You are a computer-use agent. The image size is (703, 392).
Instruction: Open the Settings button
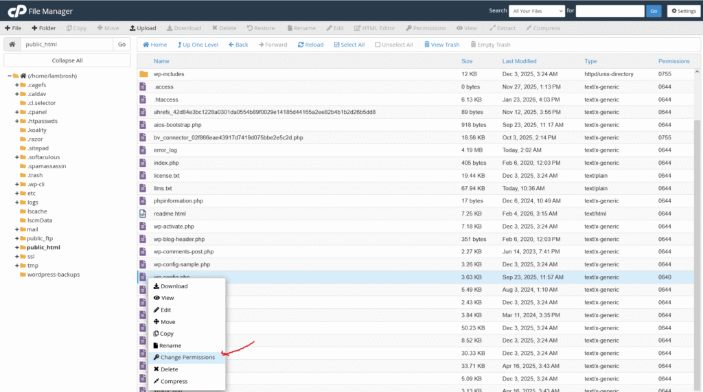coord(682,11)
